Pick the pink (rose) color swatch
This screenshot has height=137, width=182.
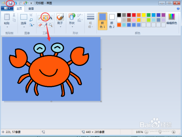pos(134,20)
